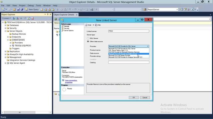This screenshot has width=213, height=119.
Task: Open the ReportServer database dropdown
Action: [x=177, y=10]
